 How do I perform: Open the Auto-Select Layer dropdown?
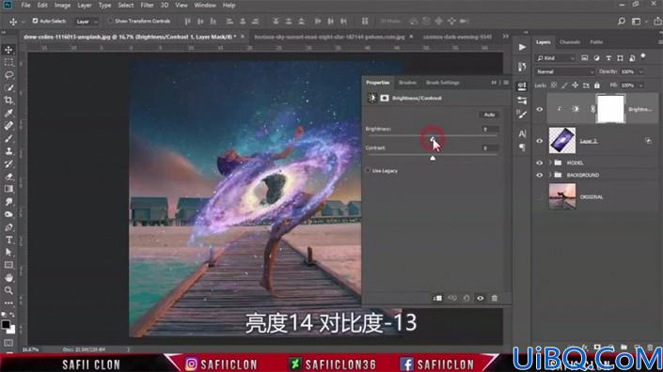pos(87,21)
